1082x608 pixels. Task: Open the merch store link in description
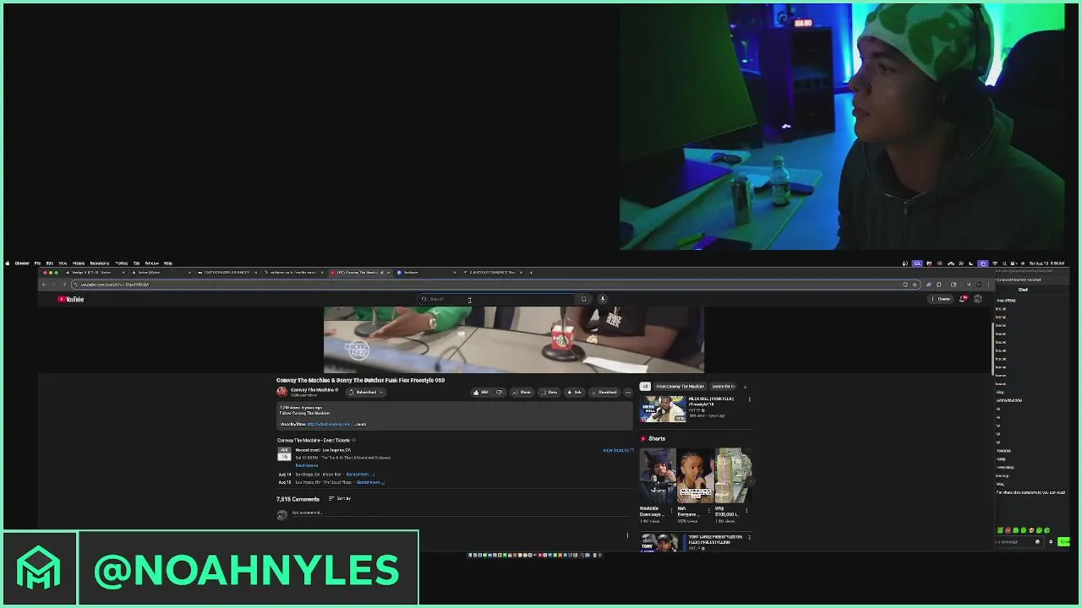pyautogui.click(x=329, y=424)
